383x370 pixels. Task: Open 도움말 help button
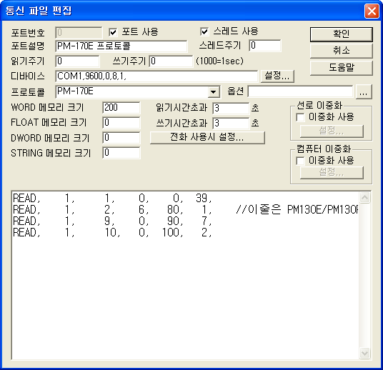[x=342, y=68]
